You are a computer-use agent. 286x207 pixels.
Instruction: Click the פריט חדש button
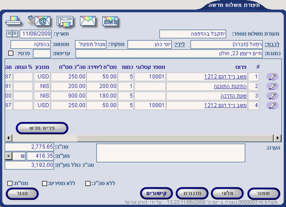(42, 128)
